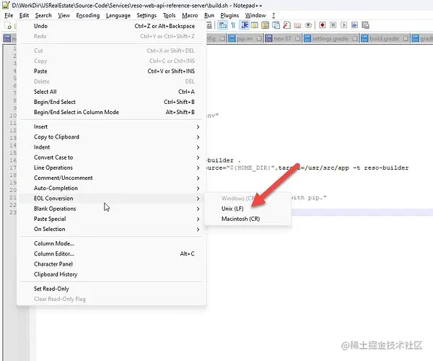Open the Window menu
This screenshot has width=433, height=361.
255,15
